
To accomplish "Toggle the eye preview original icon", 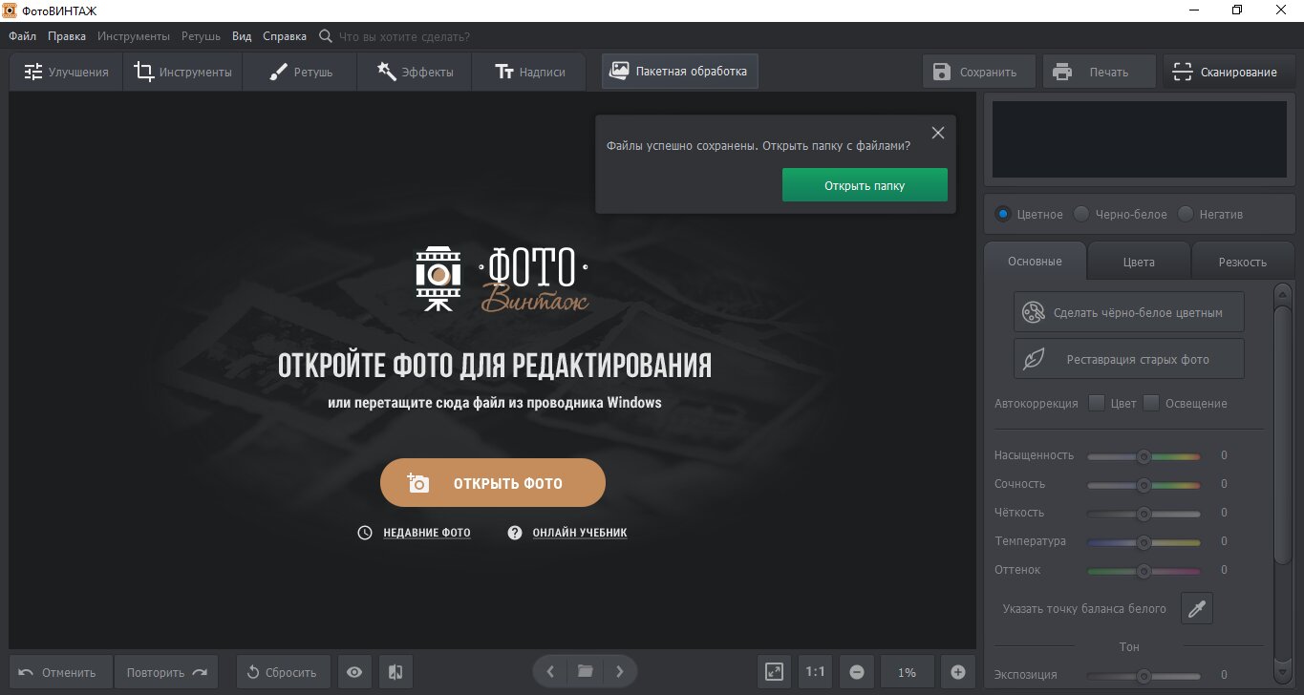I will 354,672.
